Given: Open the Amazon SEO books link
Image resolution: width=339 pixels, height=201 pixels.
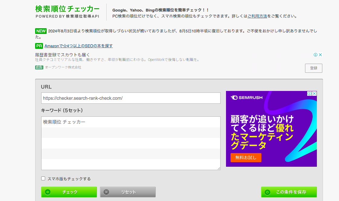Looking at the screenshot, I should coord(78,46).
